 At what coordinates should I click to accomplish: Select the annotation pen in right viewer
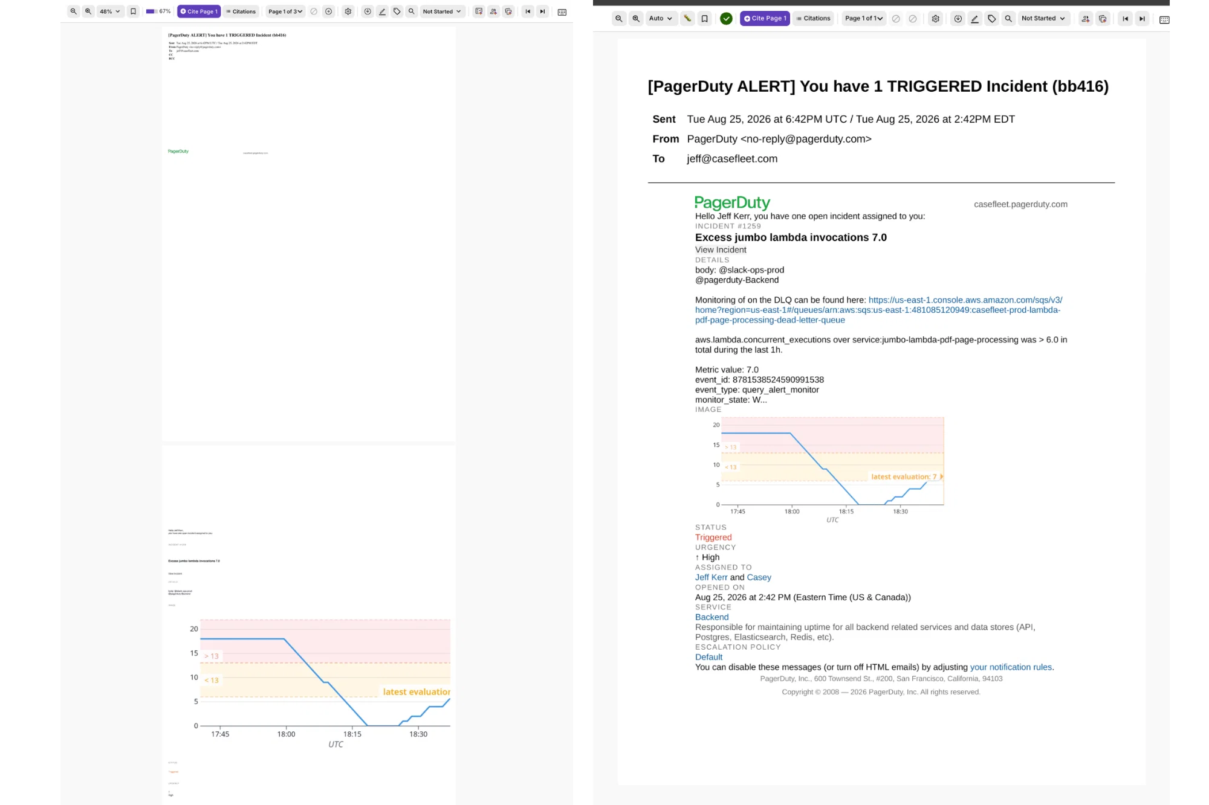975,19
